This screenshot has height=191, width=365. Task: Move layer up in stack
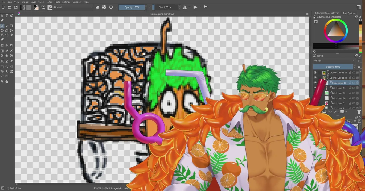tap(336, 112)
